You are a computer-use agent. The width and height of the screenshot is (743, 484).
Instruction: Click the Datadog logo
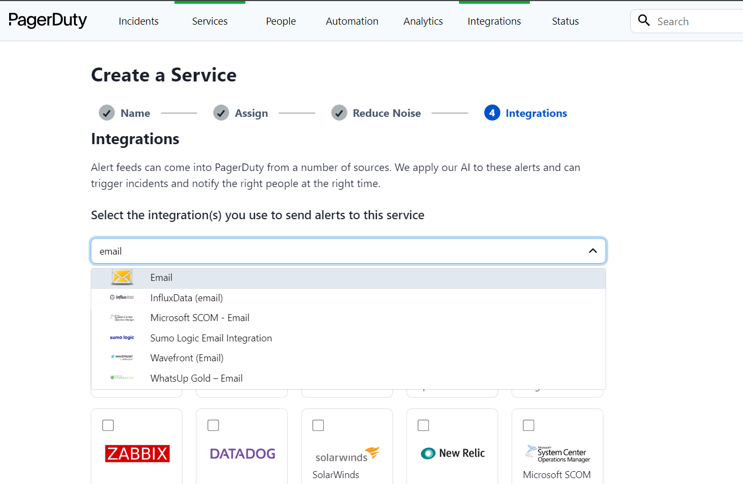point(243,453)
